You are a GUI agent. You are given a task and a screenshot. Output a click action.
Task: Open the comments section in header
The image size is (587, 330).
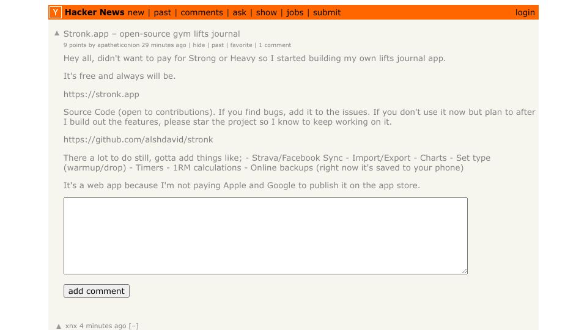[x=202, y=12]
